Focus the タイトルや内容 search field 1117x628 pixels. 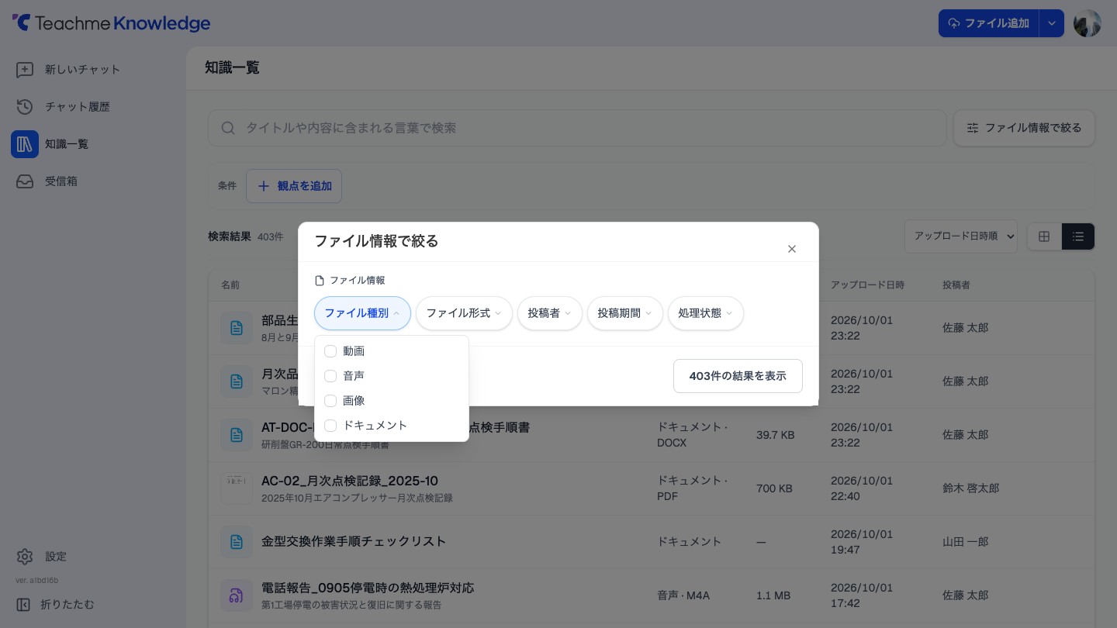pyautogui.click(x=577, y=128)
